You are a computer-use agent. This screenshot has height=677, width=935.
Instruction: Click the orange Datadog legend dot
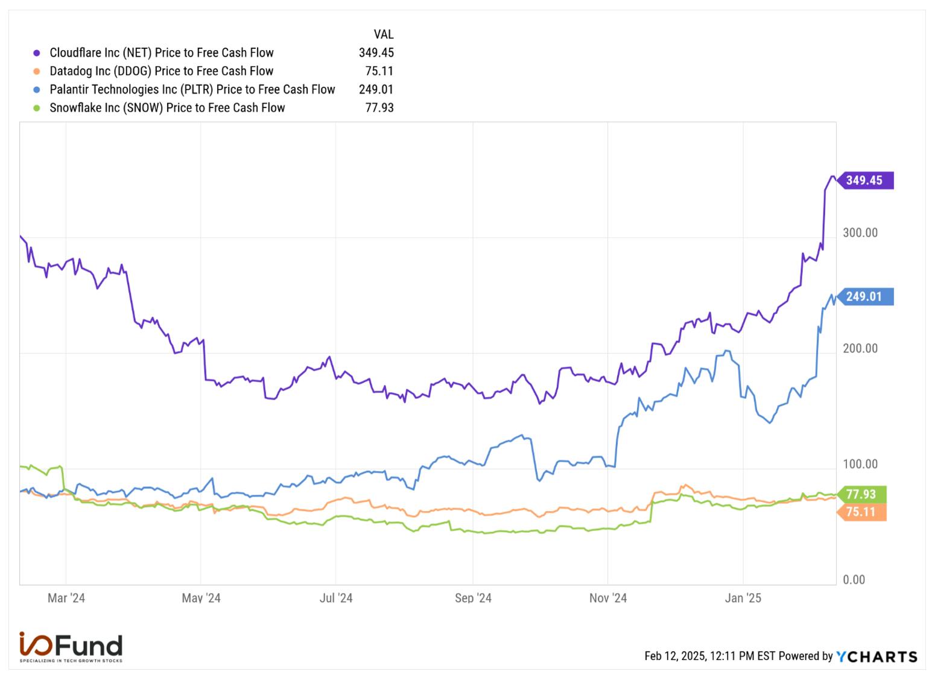click(x=37, y=71)
